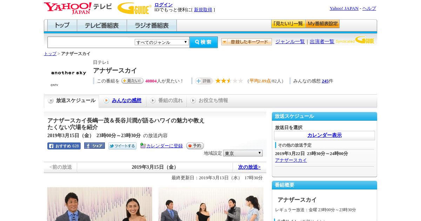
Task: Select the お役立ち情報 tab
Action: coord(209,101)
